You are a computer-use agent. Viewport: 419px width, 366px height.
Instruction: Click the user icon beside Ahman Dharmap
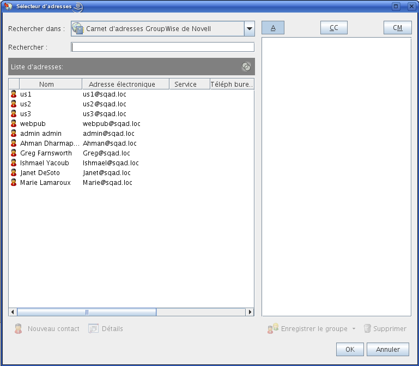coord(14,143)
